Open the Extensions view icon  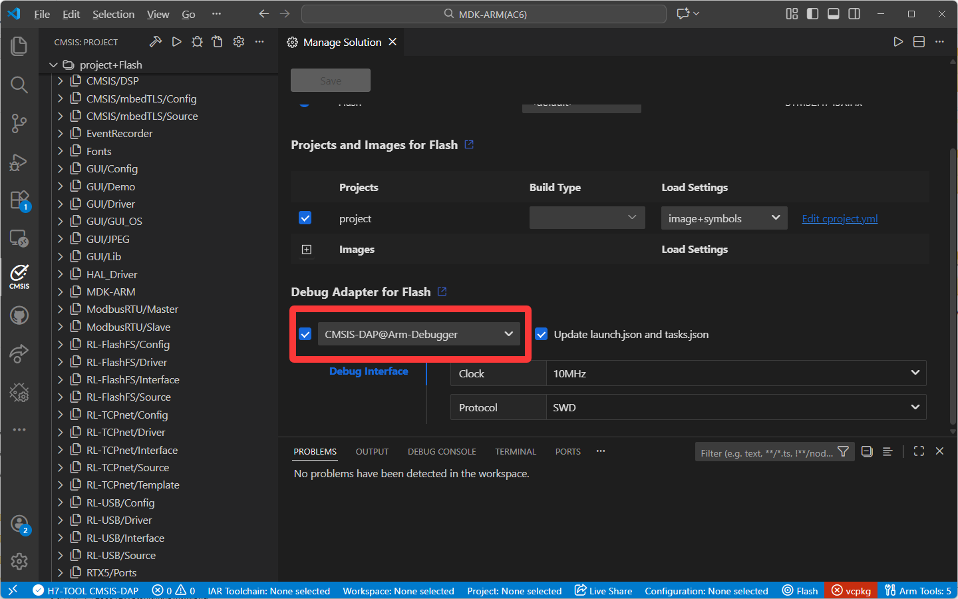point(19,200)
